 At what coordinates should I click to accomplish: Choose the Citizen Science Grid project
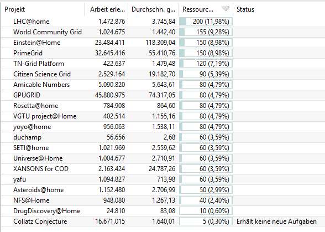pyautogui.click(x=163, y=74)
